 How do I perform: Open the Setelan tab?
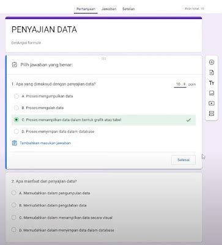128,9
